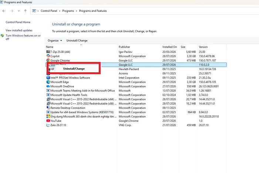The width and height of the screenshot is (259, 173).
Task: Click the Programs and Features title bar icon
Action: coord(1,2)
